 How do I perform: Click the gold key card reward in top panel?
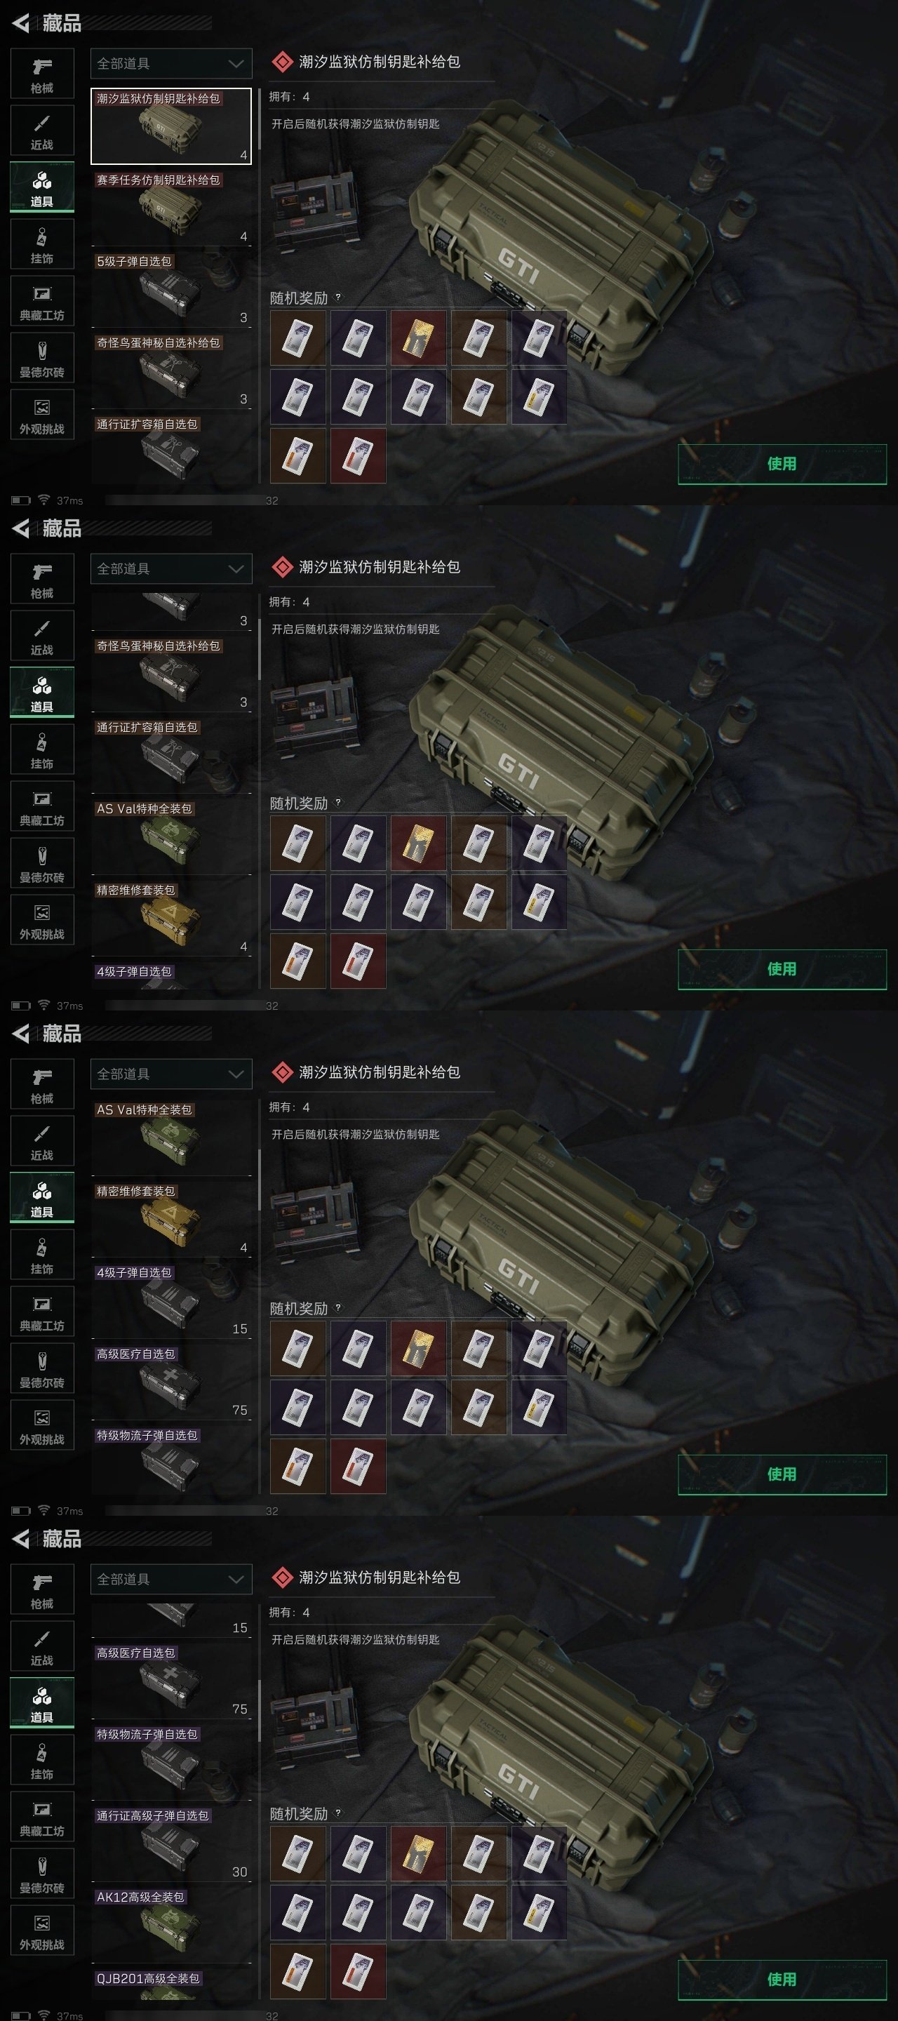[x=419, y=338]
